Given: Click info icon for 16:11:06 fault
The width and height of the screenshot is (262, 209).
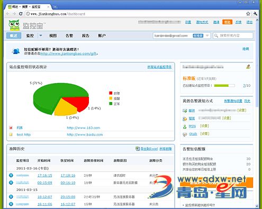Looking at the screenshot, I should point(11,204).
